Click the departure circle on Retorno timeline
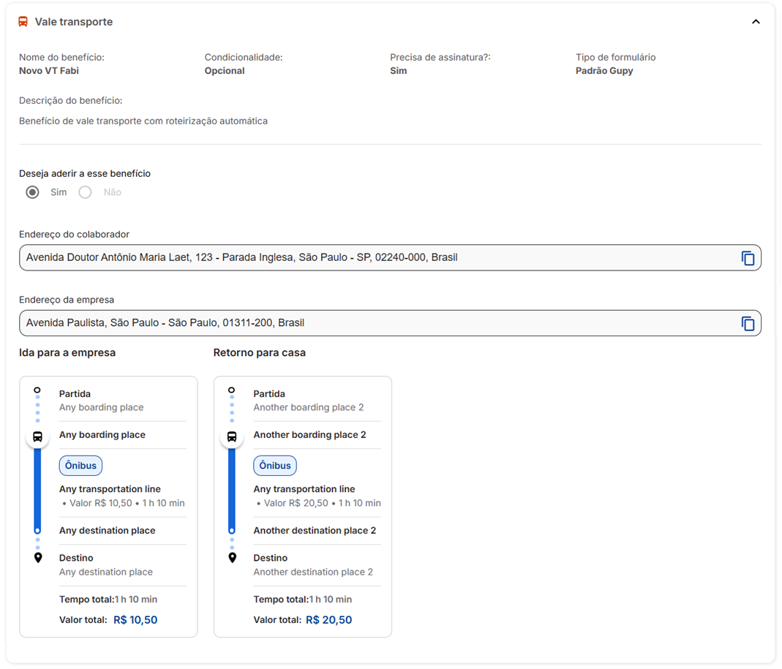 point(232,390)
